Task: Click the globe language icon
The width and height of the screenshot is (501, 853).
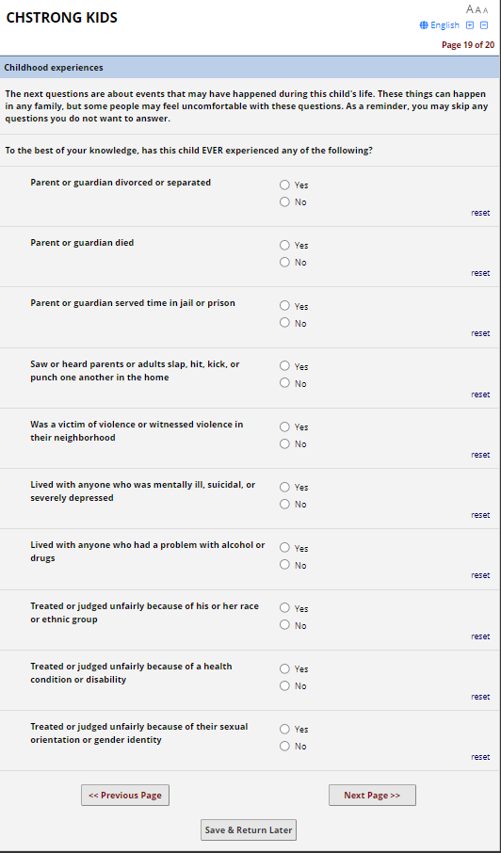Action: pos(424,25)
